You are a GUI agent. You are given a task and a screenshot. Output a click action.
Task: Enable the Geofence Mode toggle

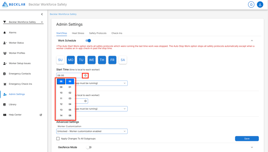(89, 147)
